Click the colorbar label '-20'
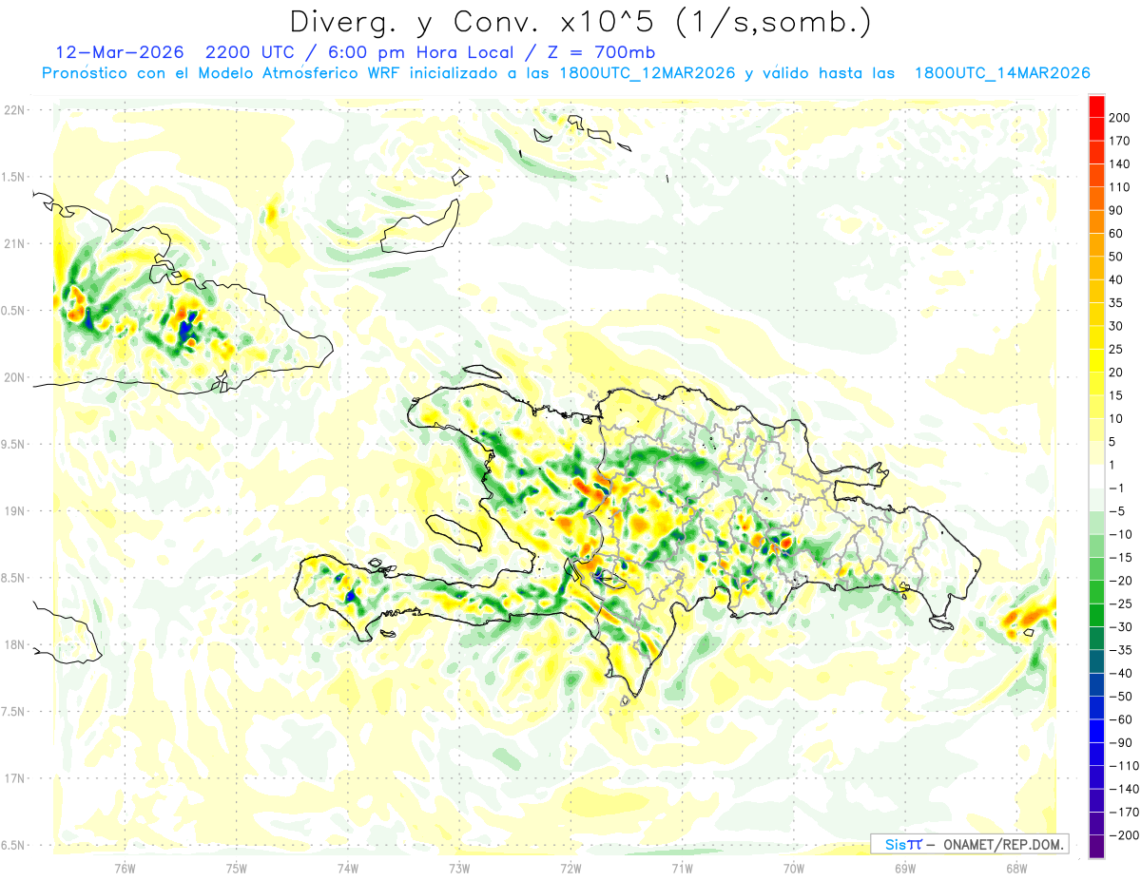This screenshot has height=881, width=1141. coord(1122,580)
